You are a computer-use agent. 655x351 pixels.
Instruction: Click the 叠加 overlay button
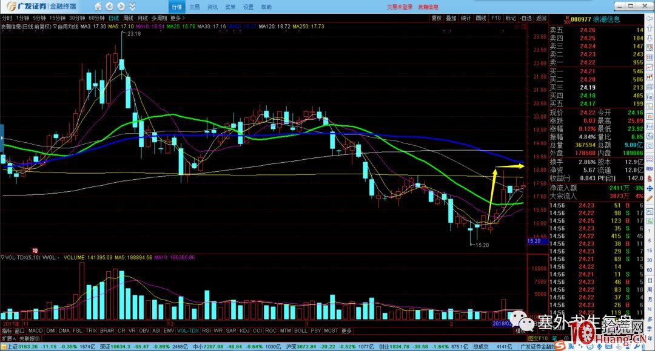(451, 18)
